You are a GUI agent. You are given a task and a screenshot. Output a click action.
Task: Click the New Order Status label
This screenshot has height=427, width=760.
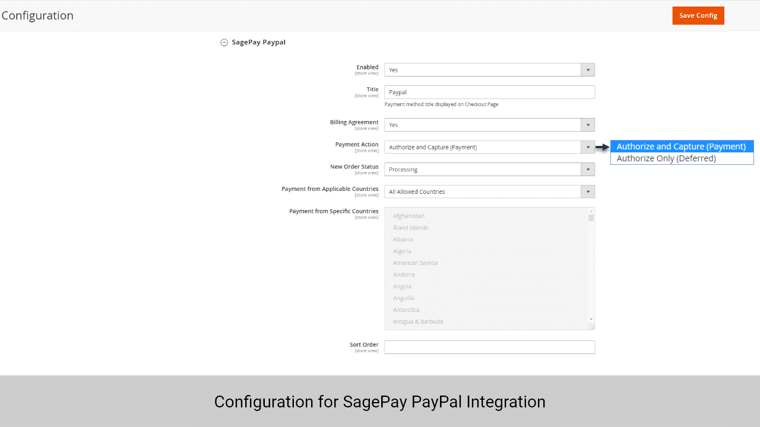(354, 167)
